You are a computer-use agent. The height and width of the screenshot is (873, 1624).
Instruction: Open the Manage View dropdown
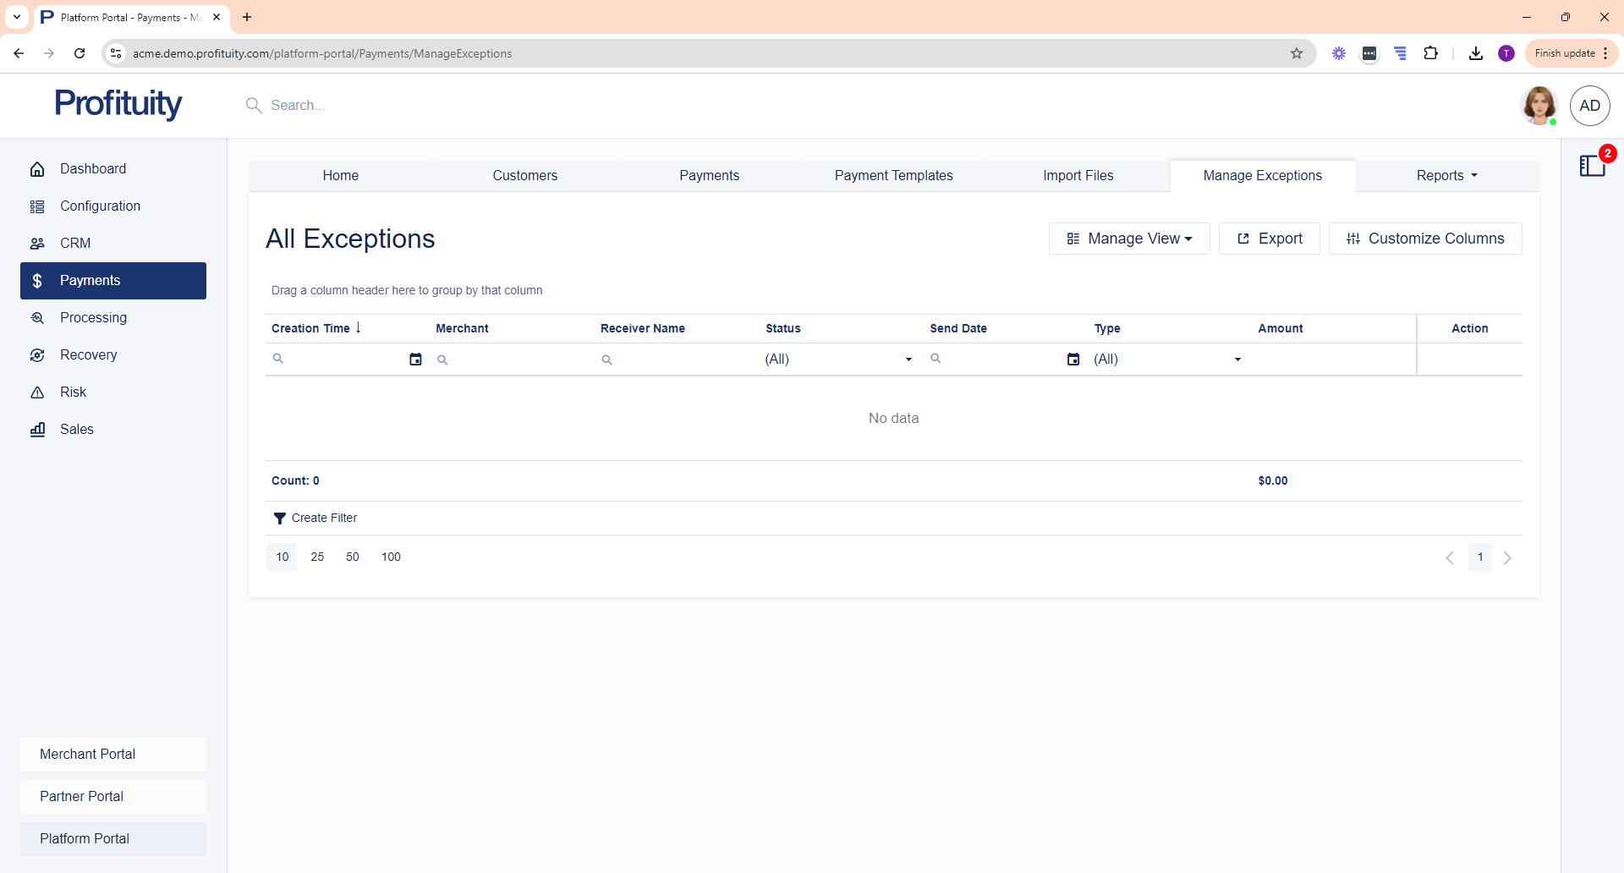click(x=1129, y=239)
